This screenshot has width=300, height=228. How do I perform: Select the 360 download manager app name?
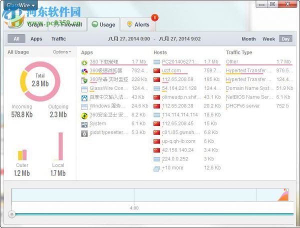[x=104, y=62]
